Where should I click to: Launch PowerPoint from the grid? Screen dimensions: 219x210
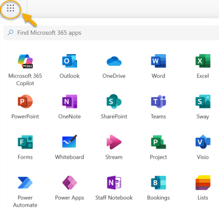point(25,102)
